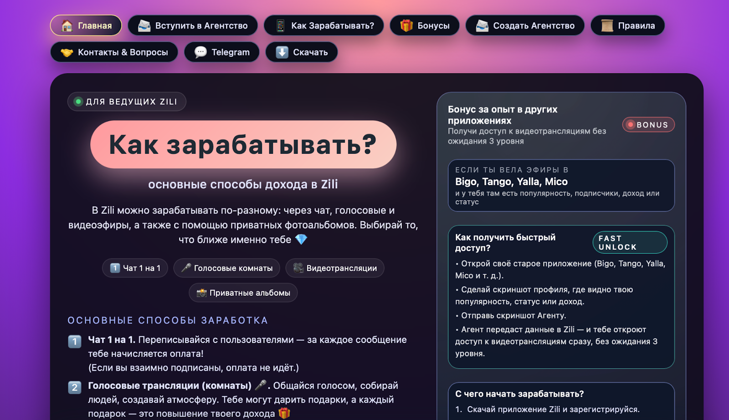Click the red BONUS indicator badge

pos(648,125)
